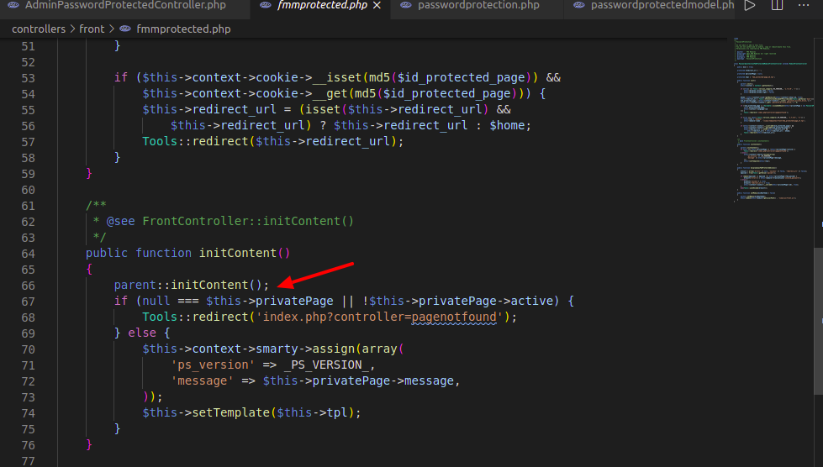Click PHP icon on AdminPasswordProtectedController tab

point(13,5)
